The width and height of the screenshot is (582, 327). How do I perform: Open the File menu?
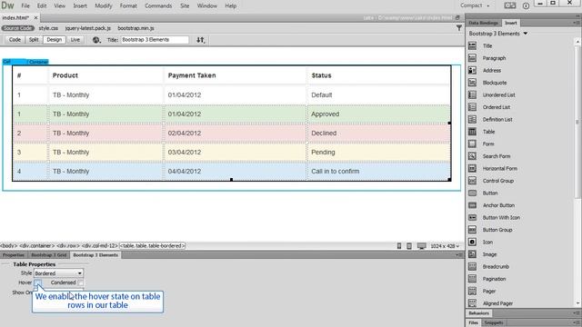click(25, 6)
